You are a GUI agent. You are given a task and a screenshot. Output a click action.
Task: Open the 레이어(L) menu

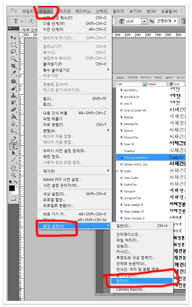click(x=83, y=11)
